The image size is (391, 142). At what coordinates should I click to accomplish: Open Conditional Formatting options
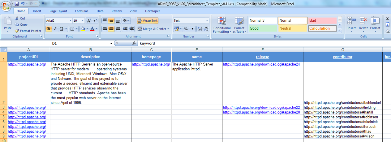pyautogui.click(x=222, y=25)
